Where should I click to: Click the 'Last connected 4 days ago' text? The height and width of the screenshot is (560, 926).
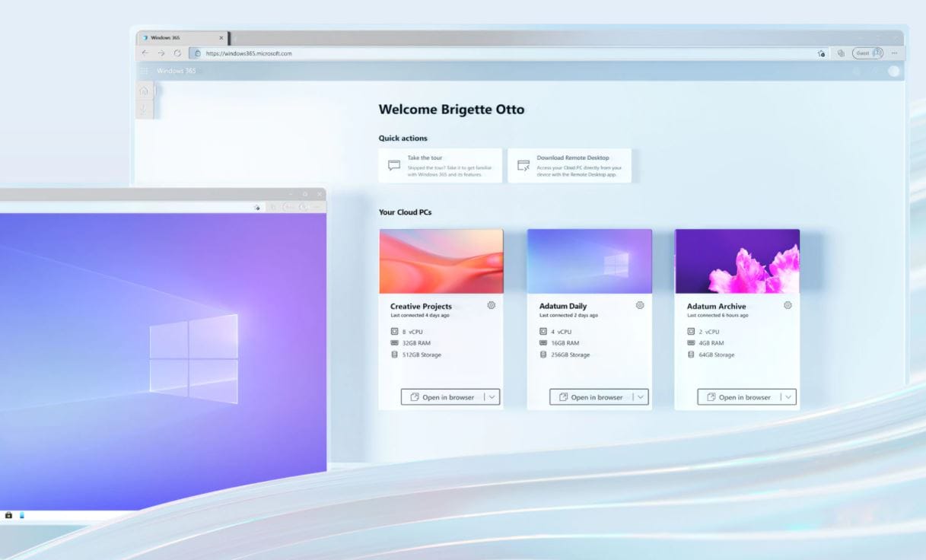tap(420, 315)
